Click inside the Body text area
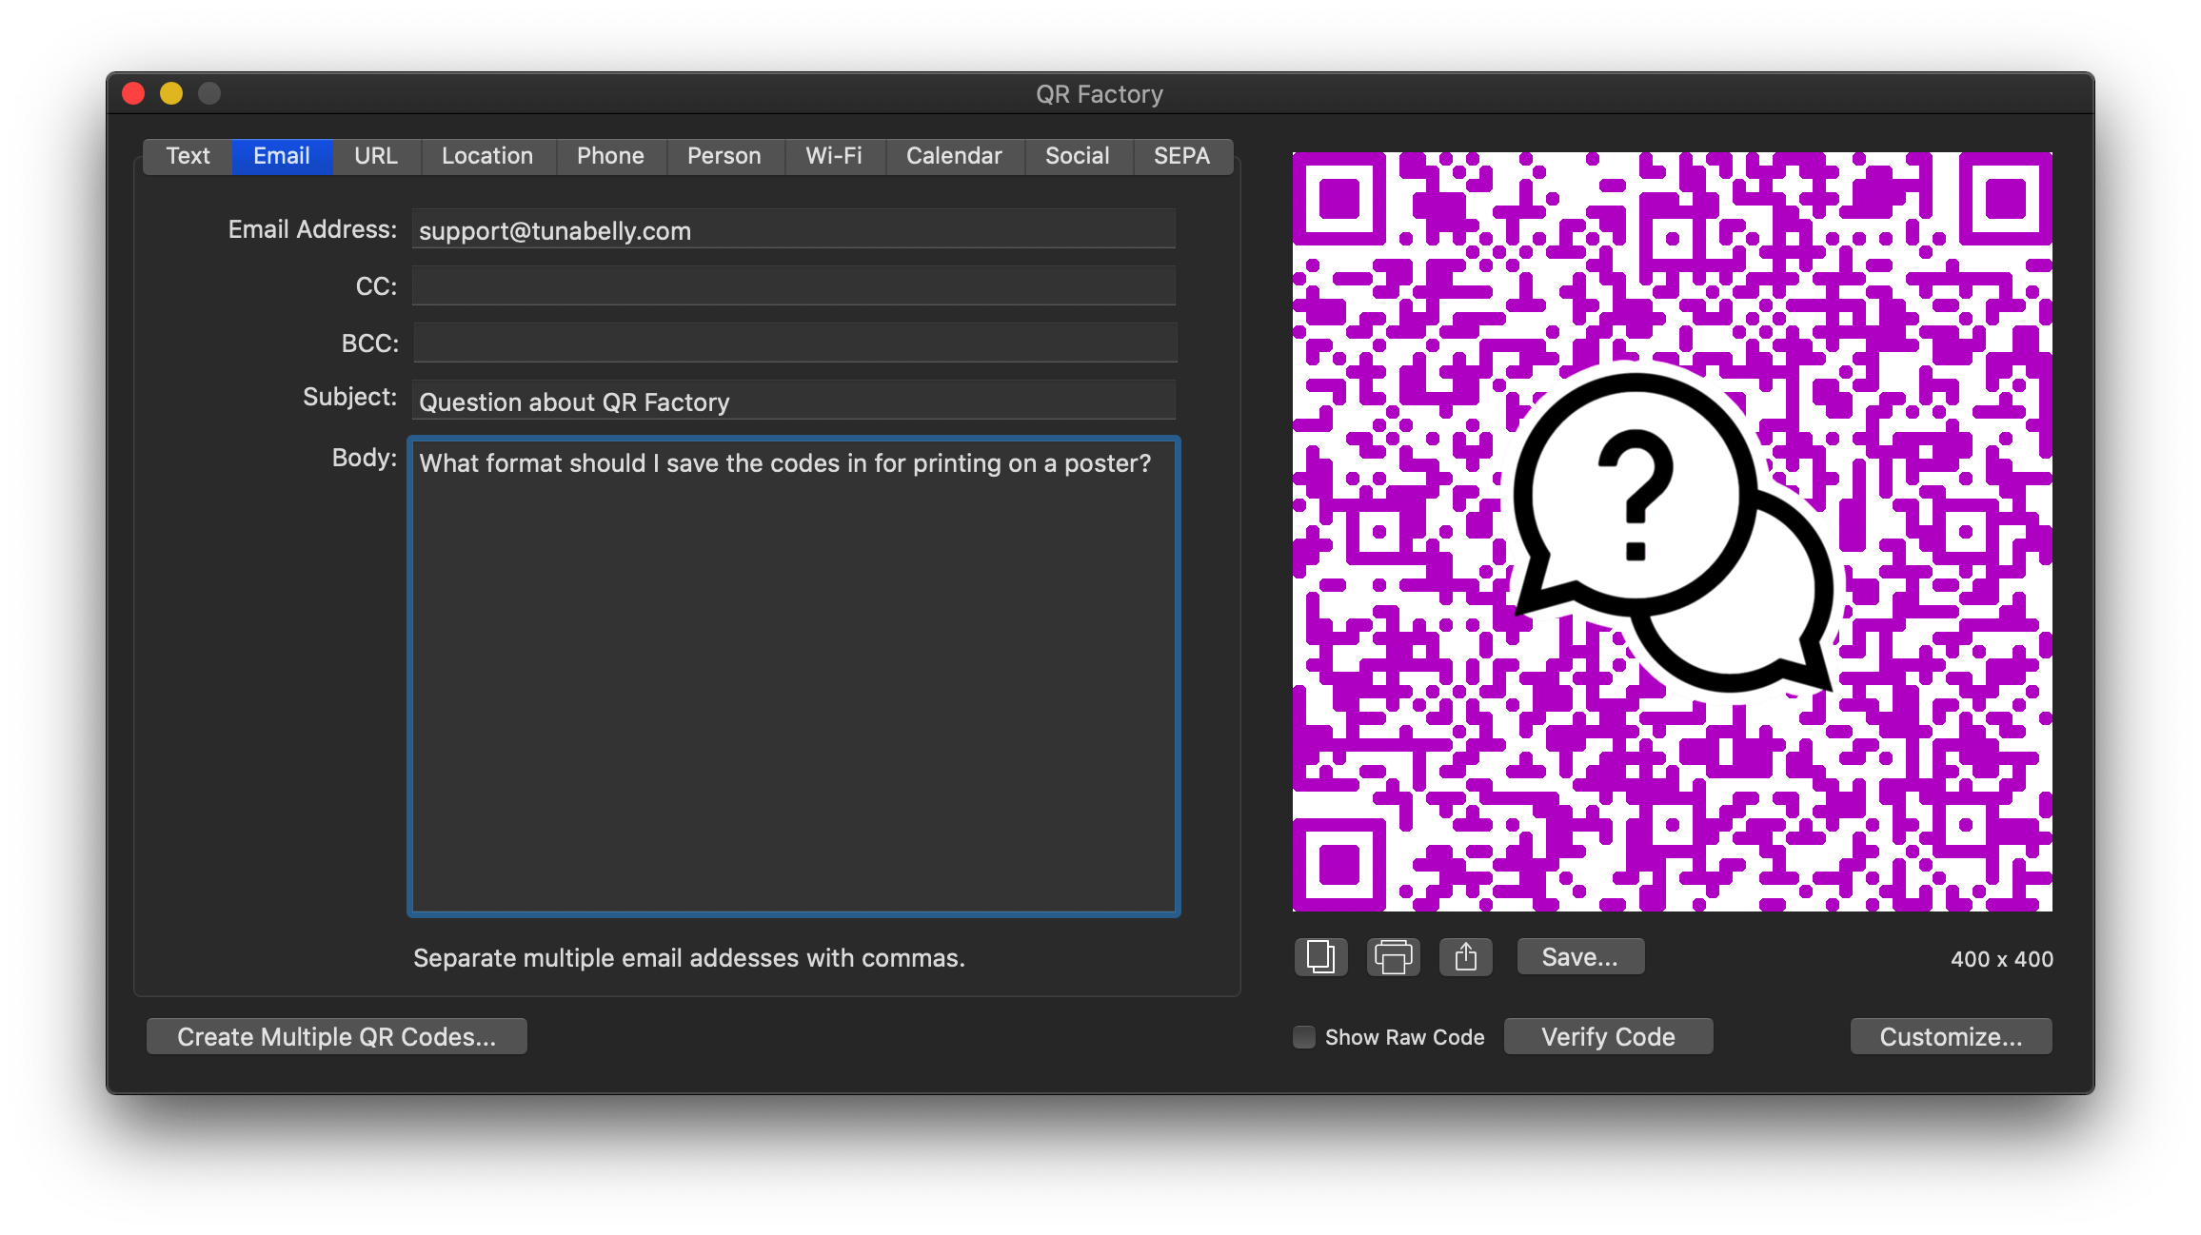Screen dimensions: 2201x1235 794,676
